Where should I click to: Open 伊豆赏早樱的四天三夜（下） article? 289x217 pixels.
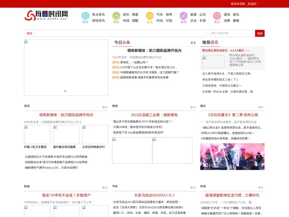point(220,80)
